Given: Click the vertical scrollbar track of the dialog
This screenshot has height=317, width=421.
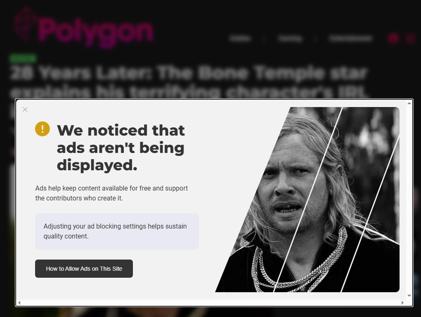Looking at the screenshot, I should point(409,199).
